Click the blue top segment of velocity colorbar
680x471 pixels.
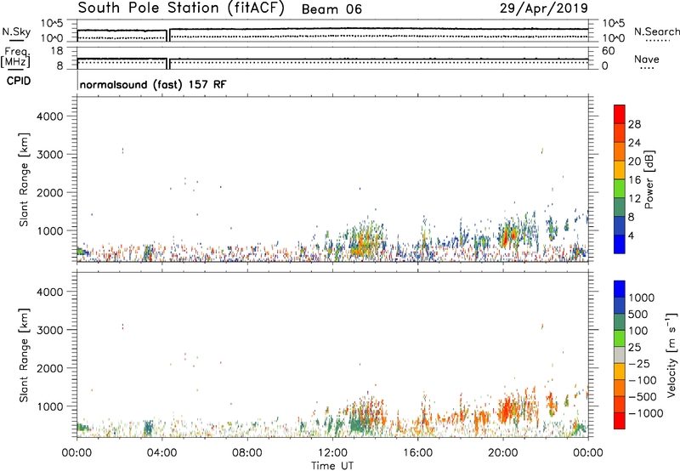pyautogui.click(x=620, y=289)
